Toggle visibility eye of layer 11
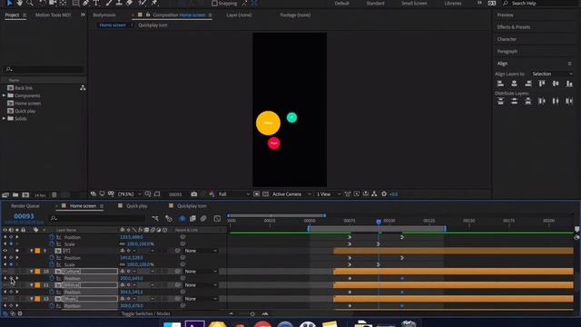Viewport: 581px width, 327px height. point(5,285)
